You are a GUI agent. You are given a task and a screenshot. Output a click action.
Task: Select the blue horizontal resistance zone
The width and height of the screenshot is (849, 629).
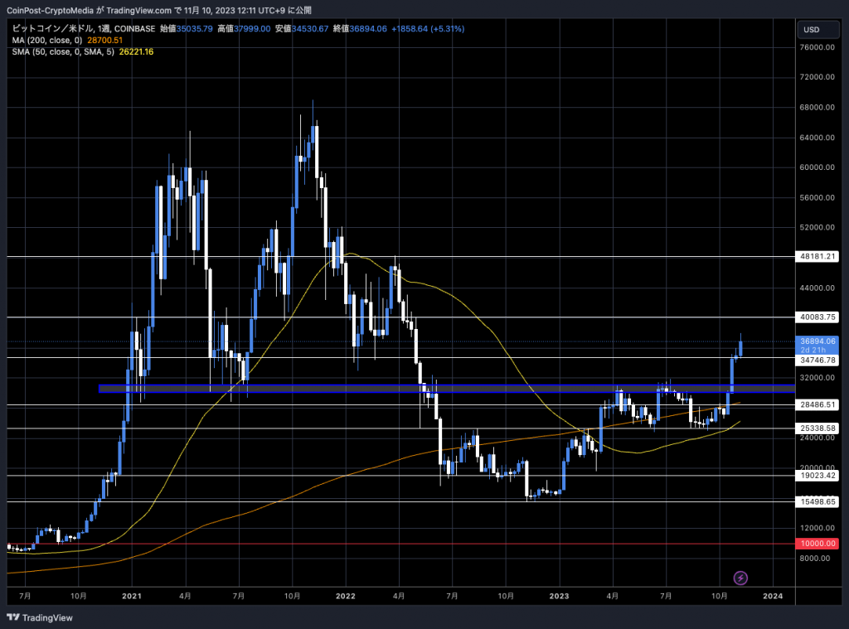(415, 388)
